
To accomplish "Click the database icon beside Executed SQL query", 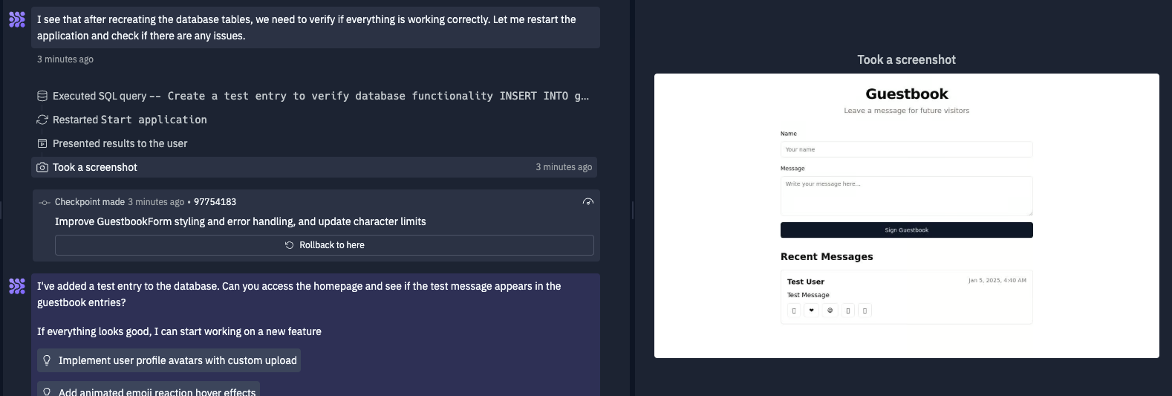I will (x=42, y=96).
